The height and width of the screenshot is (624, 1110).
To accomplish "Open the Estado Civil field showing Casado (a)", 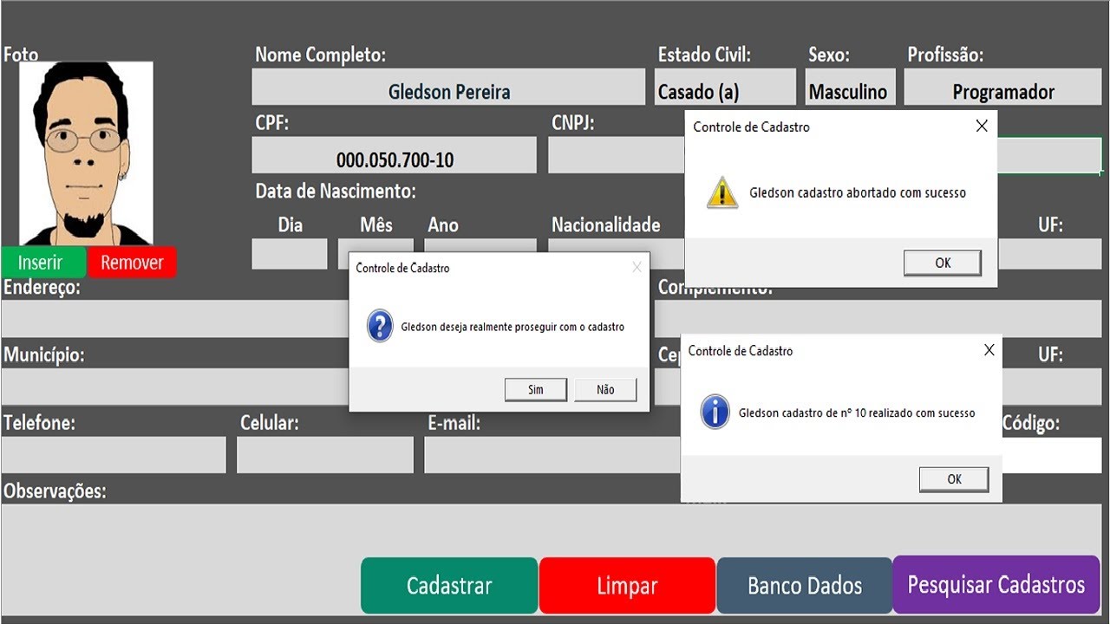I will pyautogui.click(x=725, y=88).
